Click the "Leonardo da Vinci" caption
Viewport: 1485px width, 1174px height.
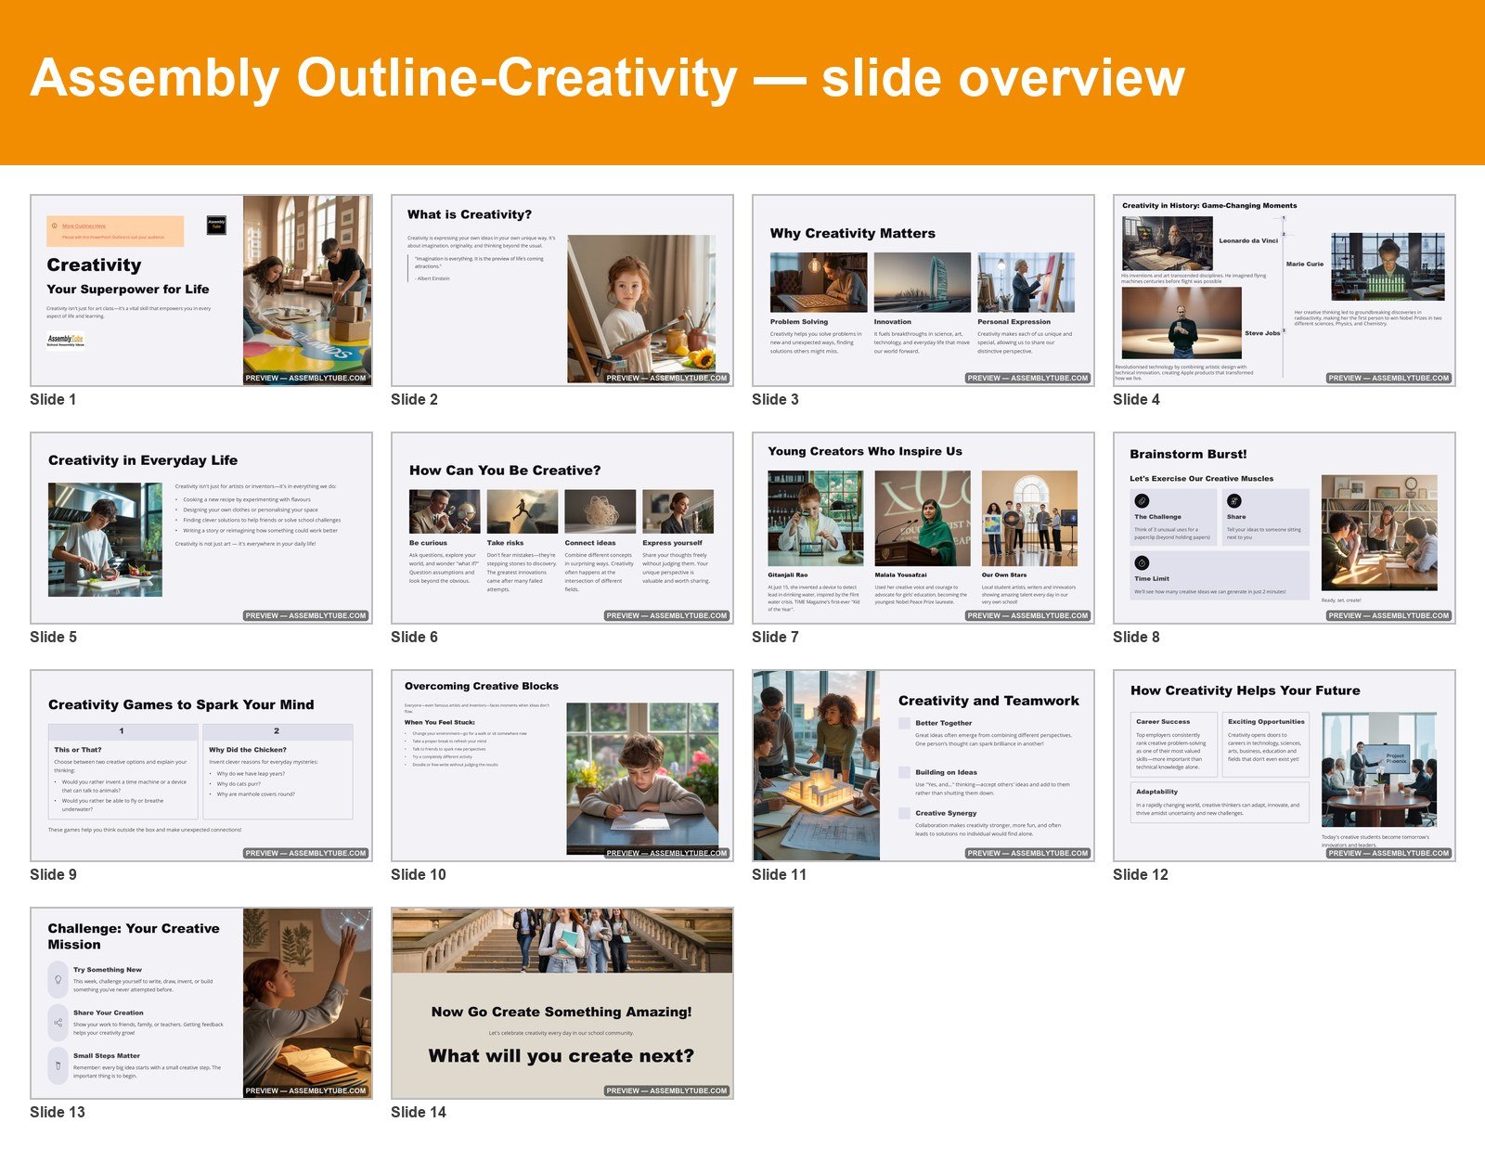click(x=1248, y=240)
